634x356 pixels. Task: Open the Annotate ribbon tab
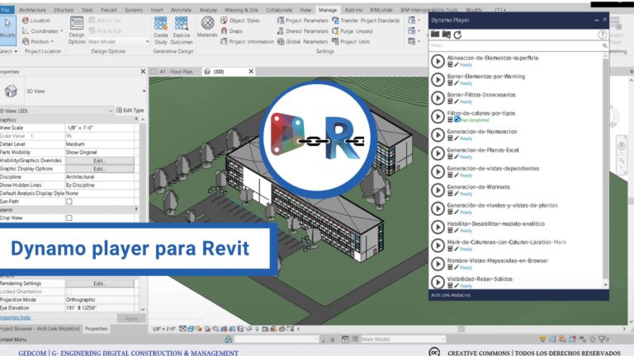point(181,10)
